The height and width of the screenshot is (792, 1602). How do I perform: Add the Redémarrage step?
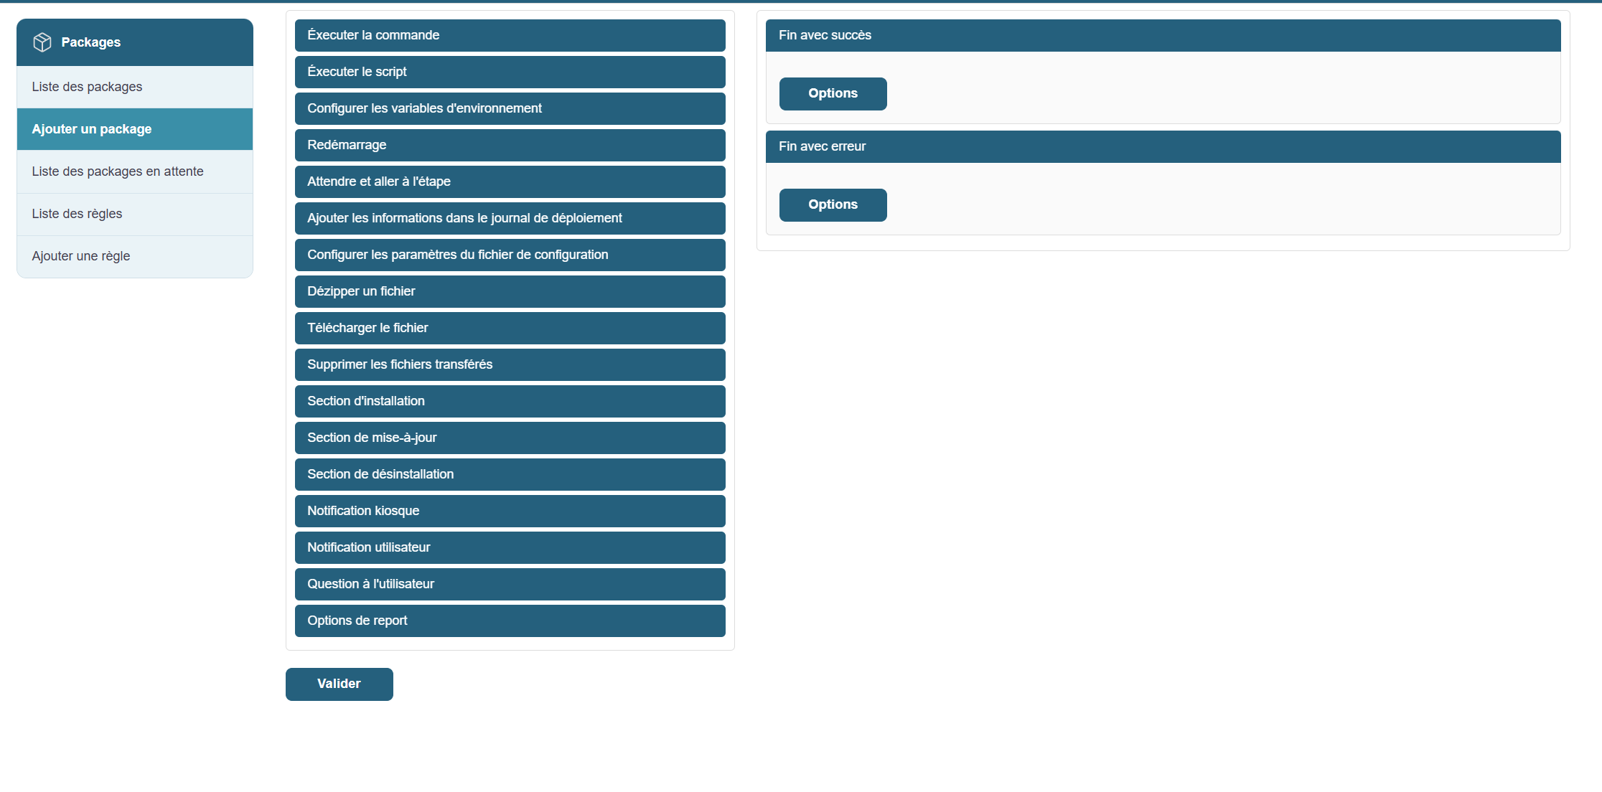pyautogui.click(x=510, y=145)
